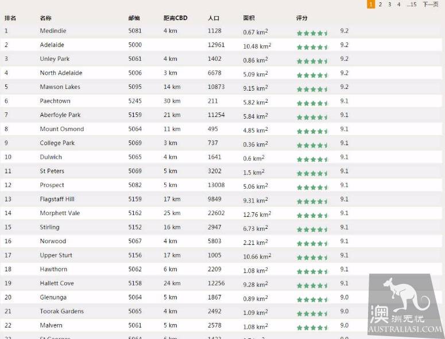Click star rating for Hallett Cove
Image resolution: width=445 pixels, height=339 pixels.
tap(312, 286)
